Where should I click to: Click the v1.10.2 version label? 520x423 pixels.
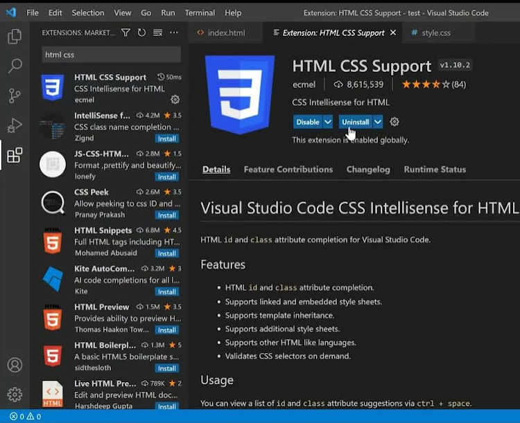(455, 65)
